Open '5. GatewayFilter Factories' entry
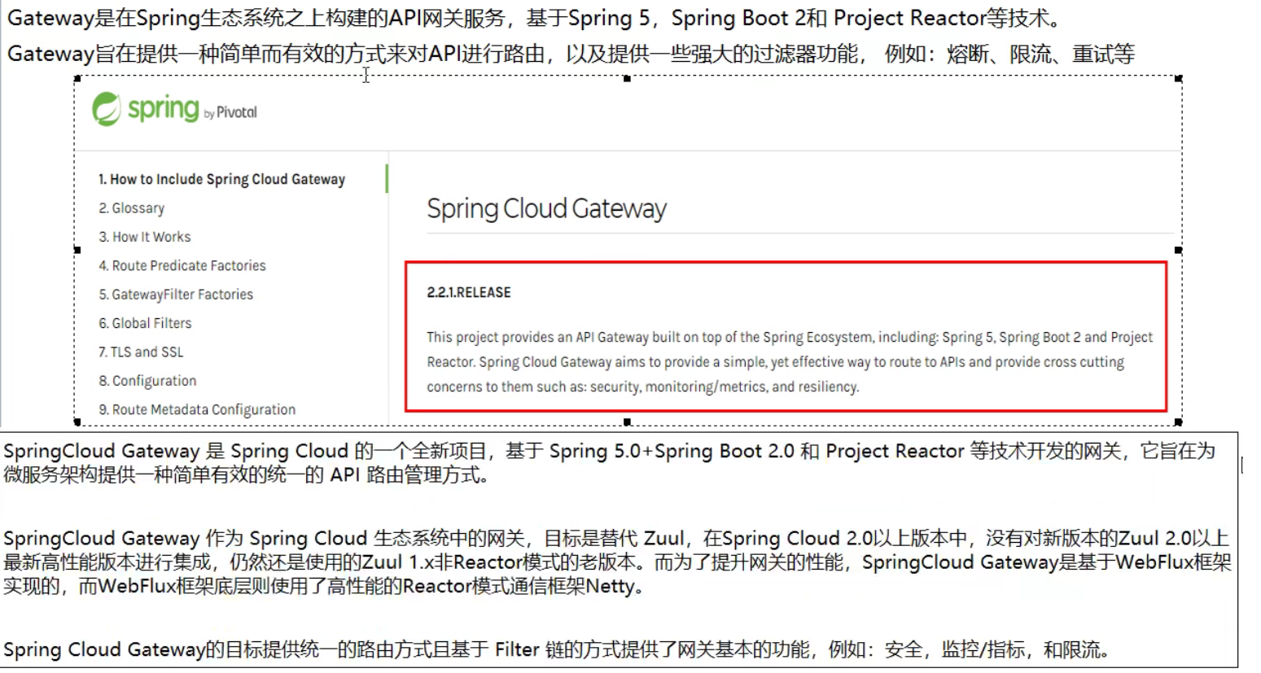Screen dimensions: 1261x673 pos(176,294)
